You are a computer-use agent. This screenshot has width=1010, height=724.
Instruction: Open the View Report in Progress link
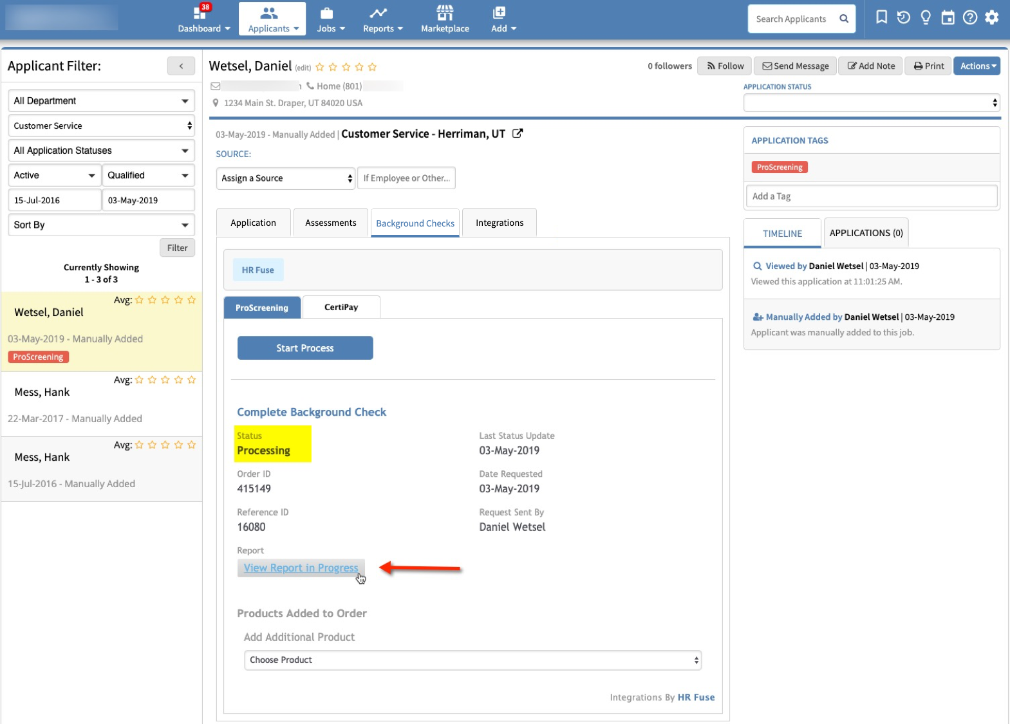coord(301,568)
